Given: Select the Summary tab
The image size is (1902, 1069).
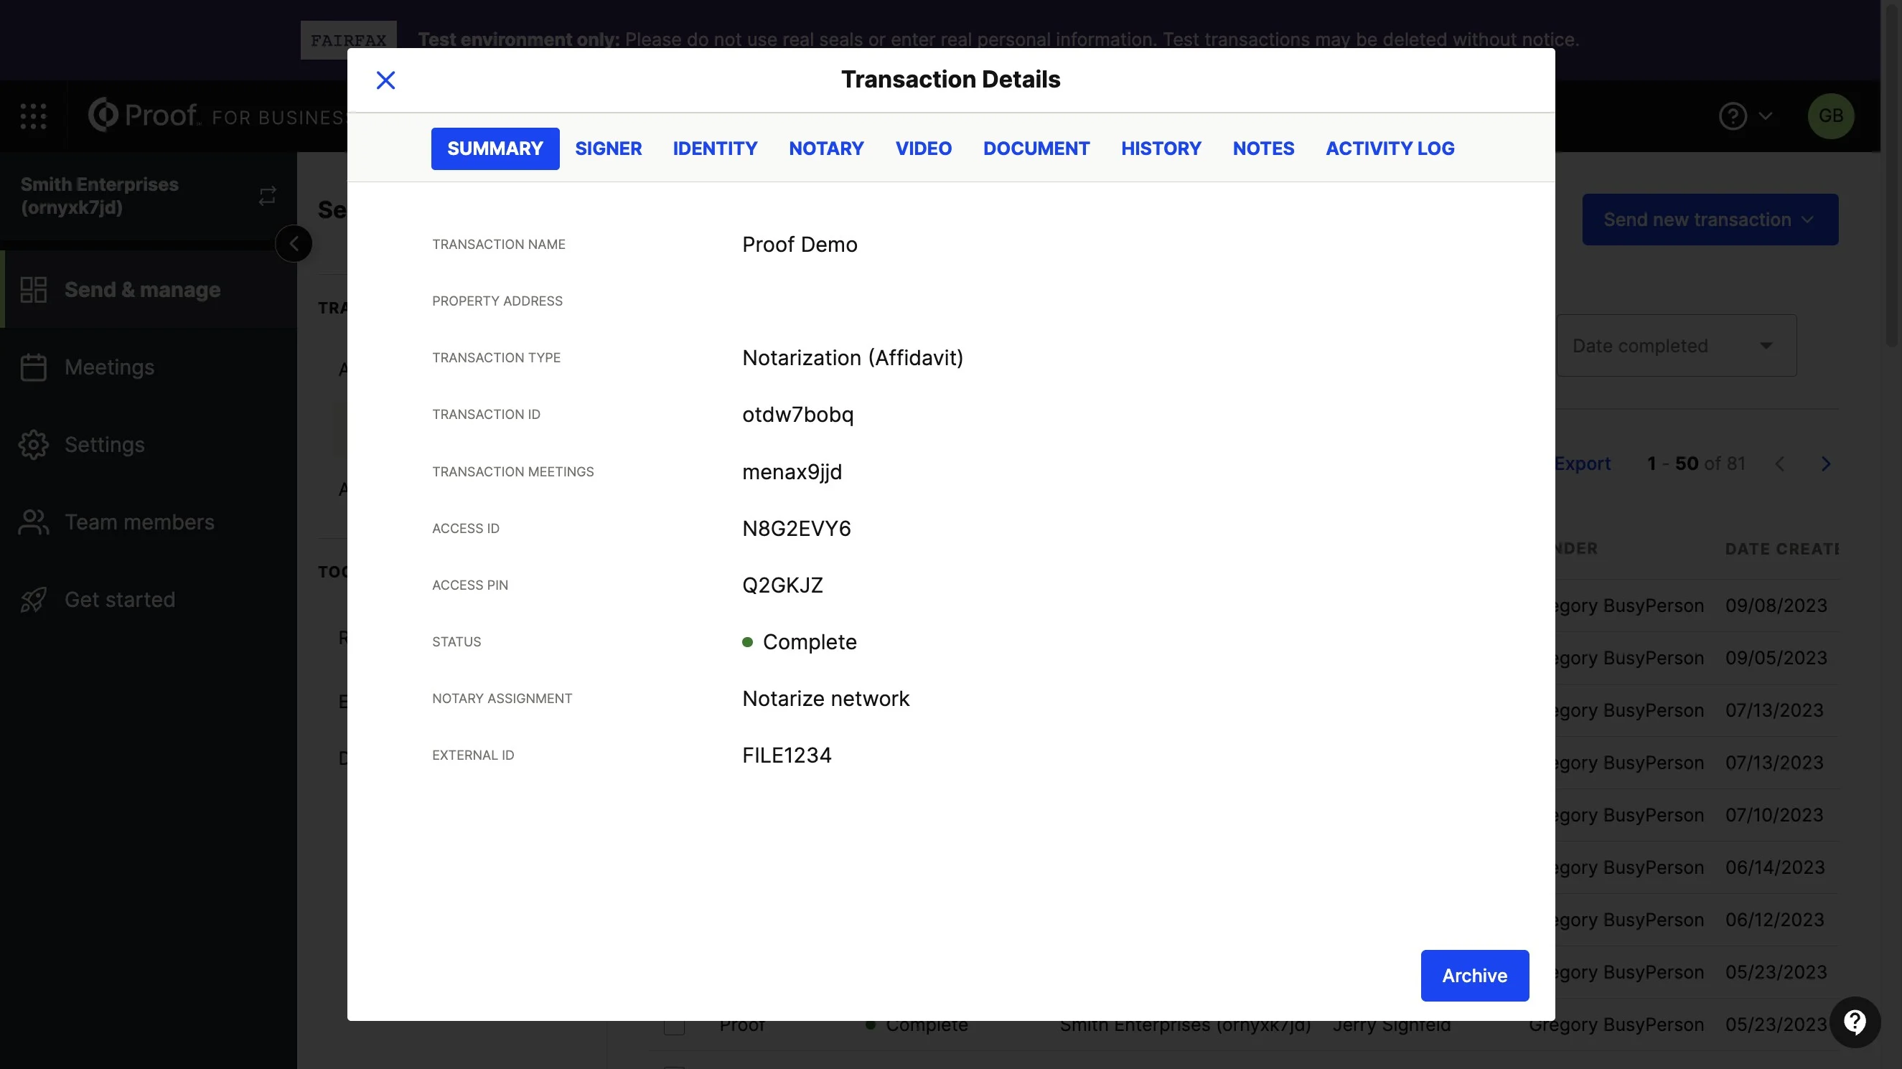Looking at the screenshot, I should (495, 149).
